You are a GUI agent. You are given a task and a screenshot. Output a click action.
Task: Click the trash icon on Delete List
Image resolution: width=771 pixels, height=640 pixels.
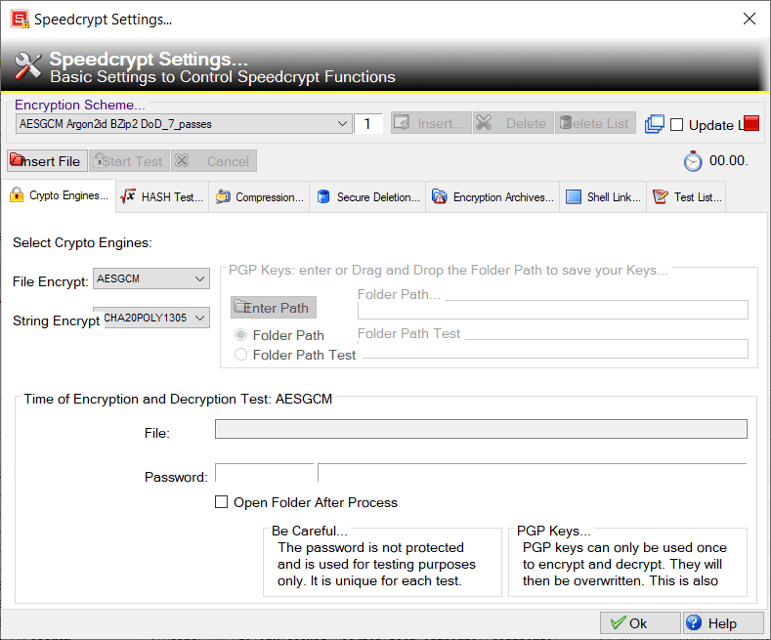click(x=565, y=122)
